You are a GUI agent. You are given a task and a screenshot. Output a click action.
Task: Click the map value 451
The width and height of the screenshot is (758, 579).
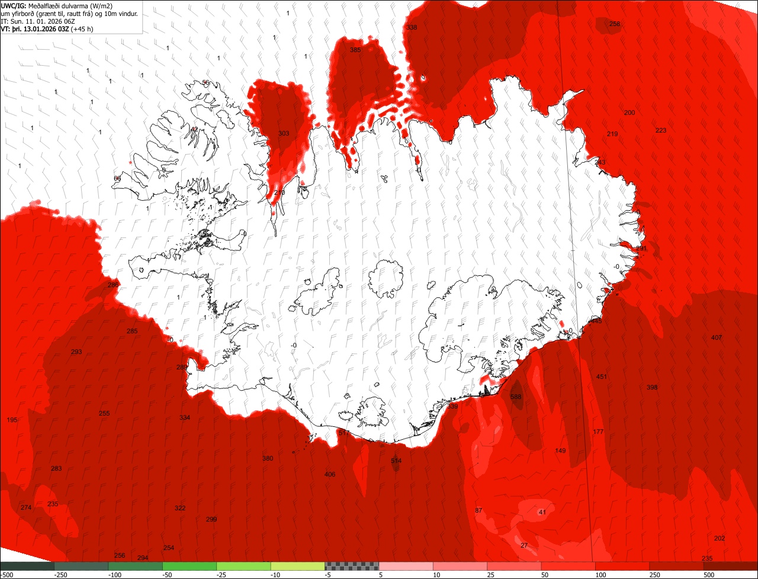602,377
